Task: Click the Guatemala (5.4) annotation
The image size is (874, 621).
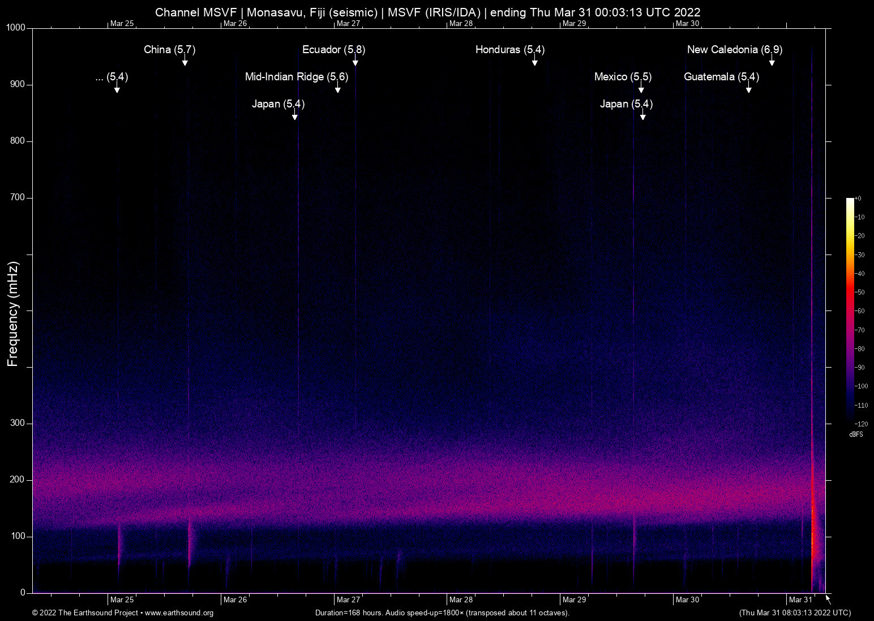Action: click(721, 77)
